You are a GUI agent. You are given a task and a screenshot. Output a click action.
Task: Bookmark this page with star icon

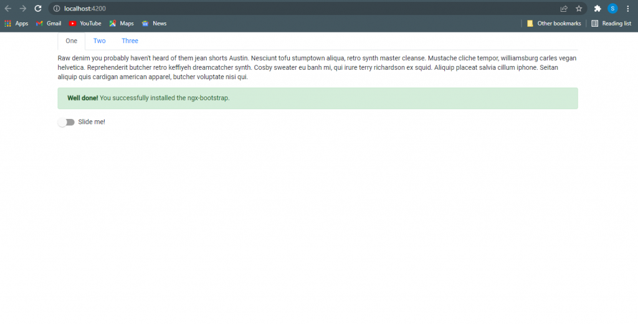point(579,9)
